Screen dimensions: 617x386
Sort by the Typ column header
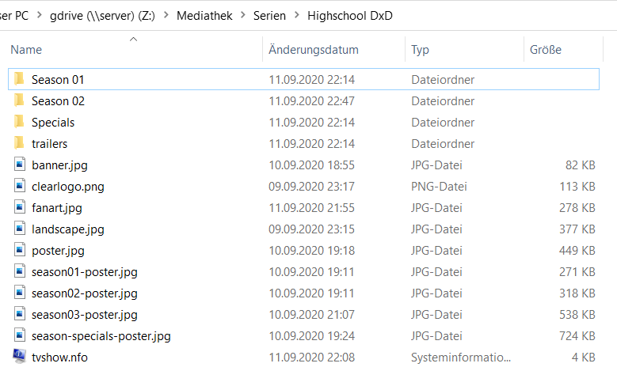click(x=420, y=50)
